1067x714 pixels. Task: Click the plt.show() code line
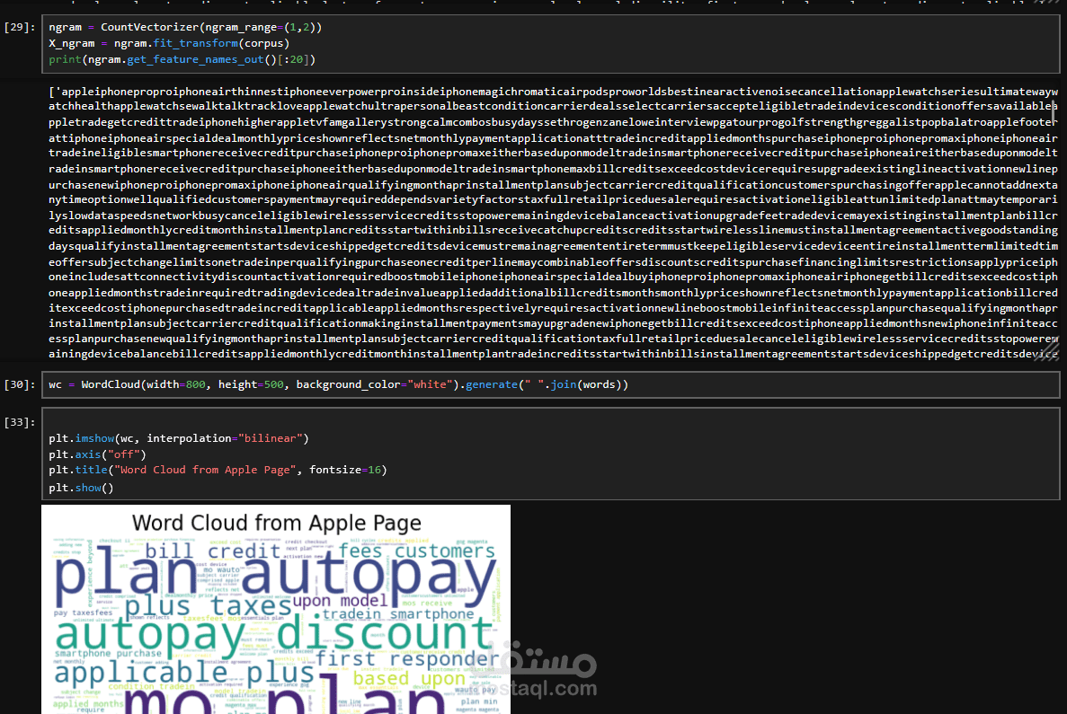(81, 488)
